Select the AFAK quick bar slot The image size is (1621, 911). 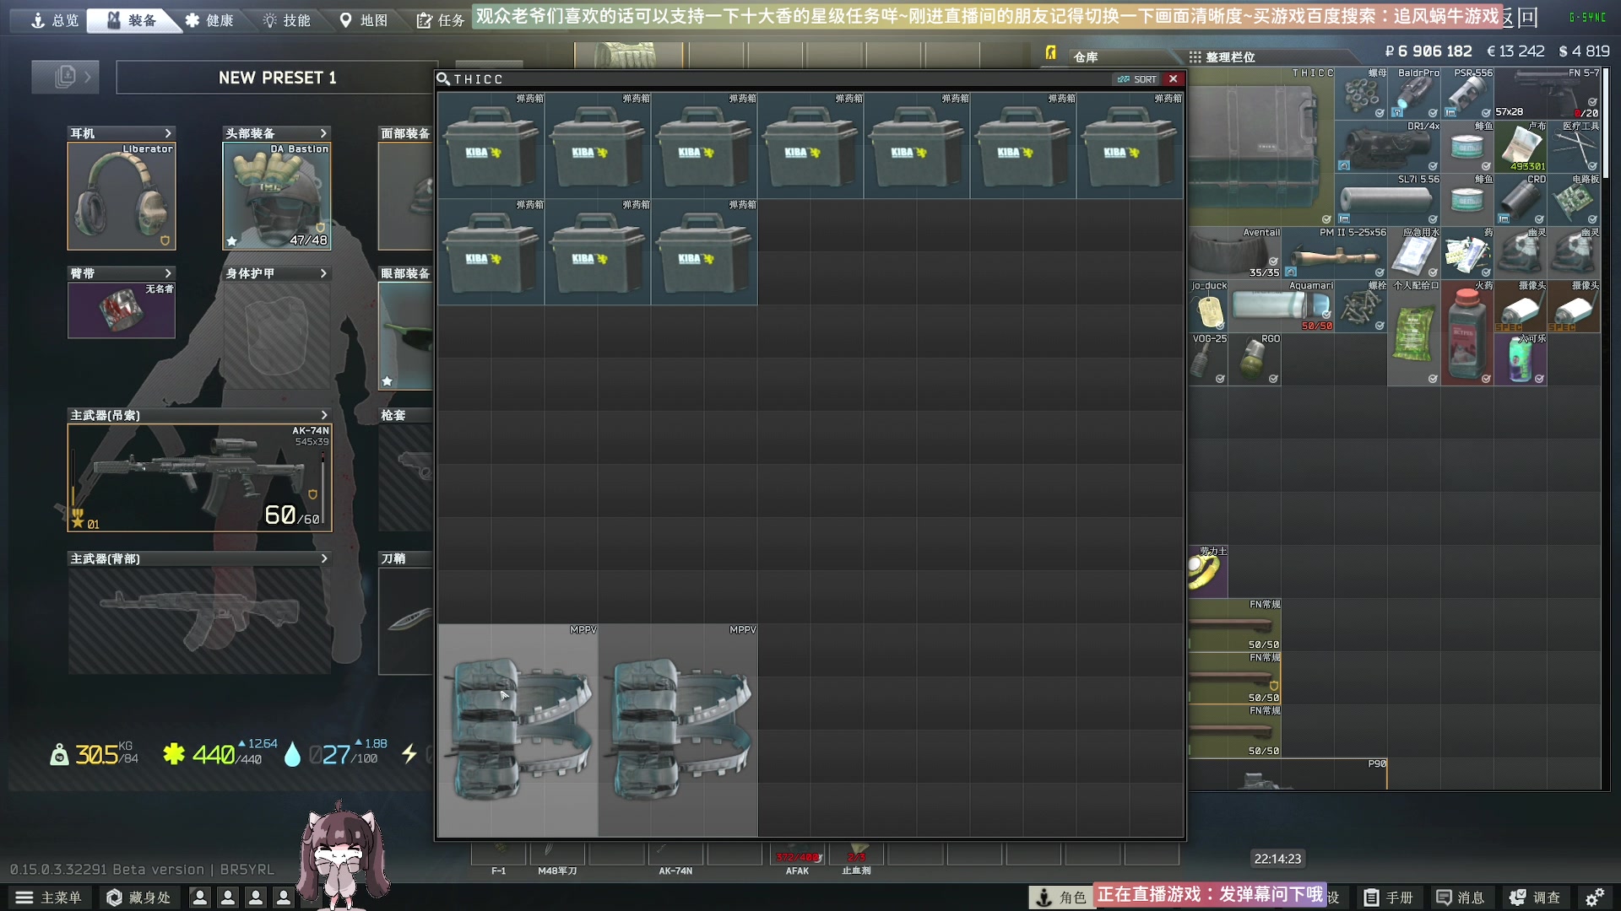click(797, 860)
